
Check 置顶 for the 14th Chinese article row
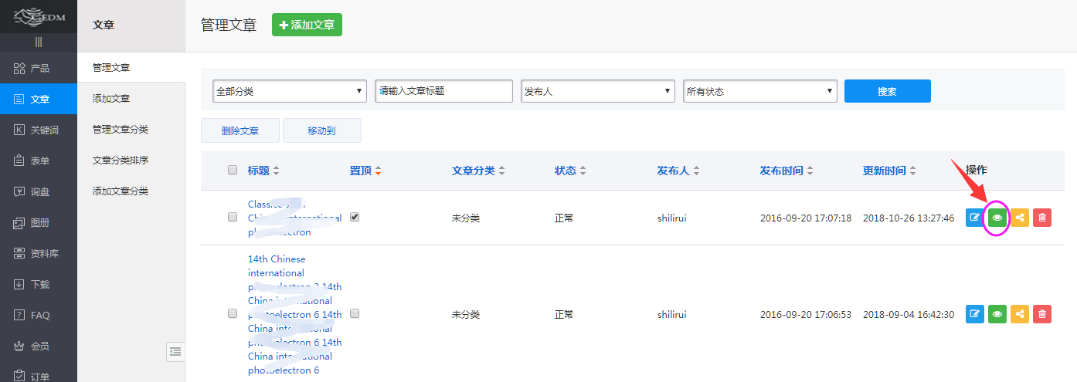pos(355,314)
